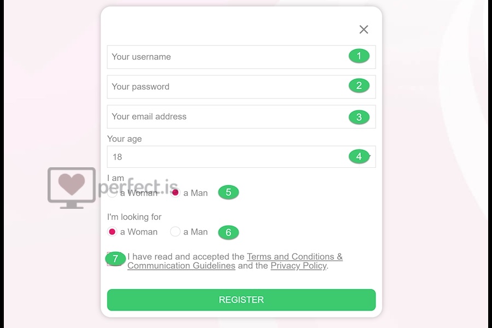Open the Your age dropdown

click(x=241, y=157)
